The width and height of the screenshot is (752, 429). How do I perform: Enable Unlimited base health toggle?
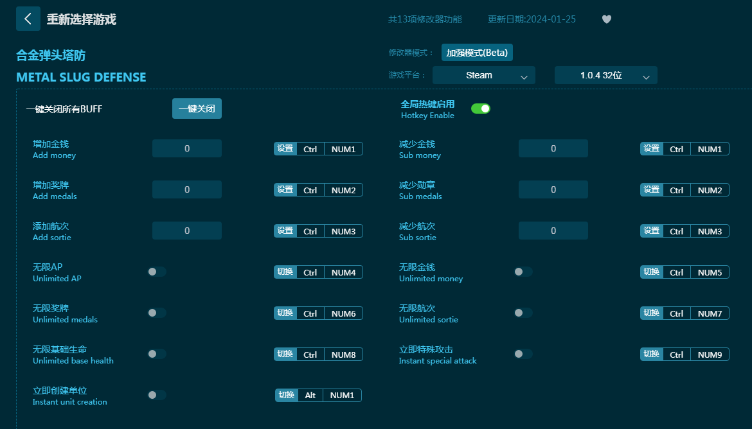157,354
